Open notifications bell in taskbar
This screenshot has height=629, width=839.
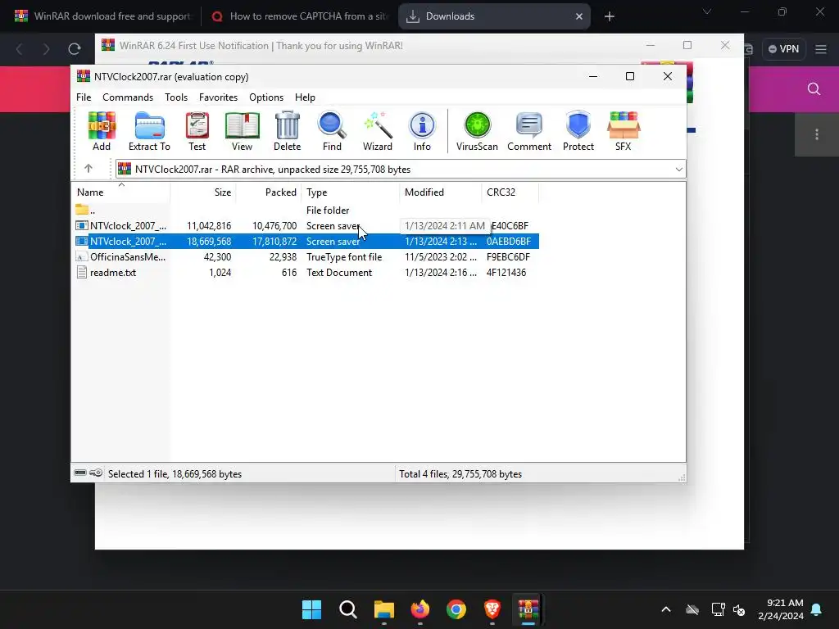click(817, 609)
